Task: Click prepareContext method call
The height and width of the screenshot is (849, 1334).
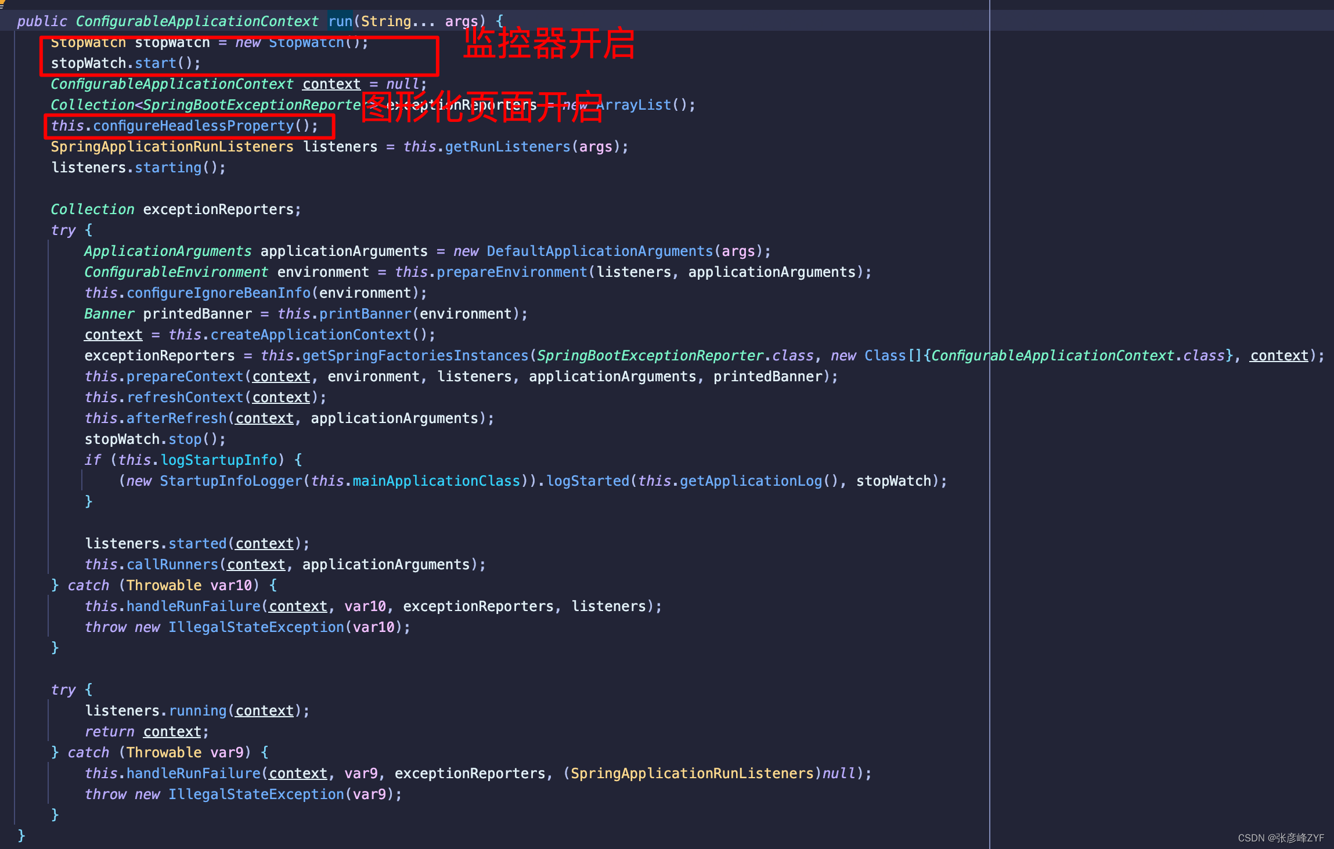Action: pyautogui.click(x=185, y=377)
